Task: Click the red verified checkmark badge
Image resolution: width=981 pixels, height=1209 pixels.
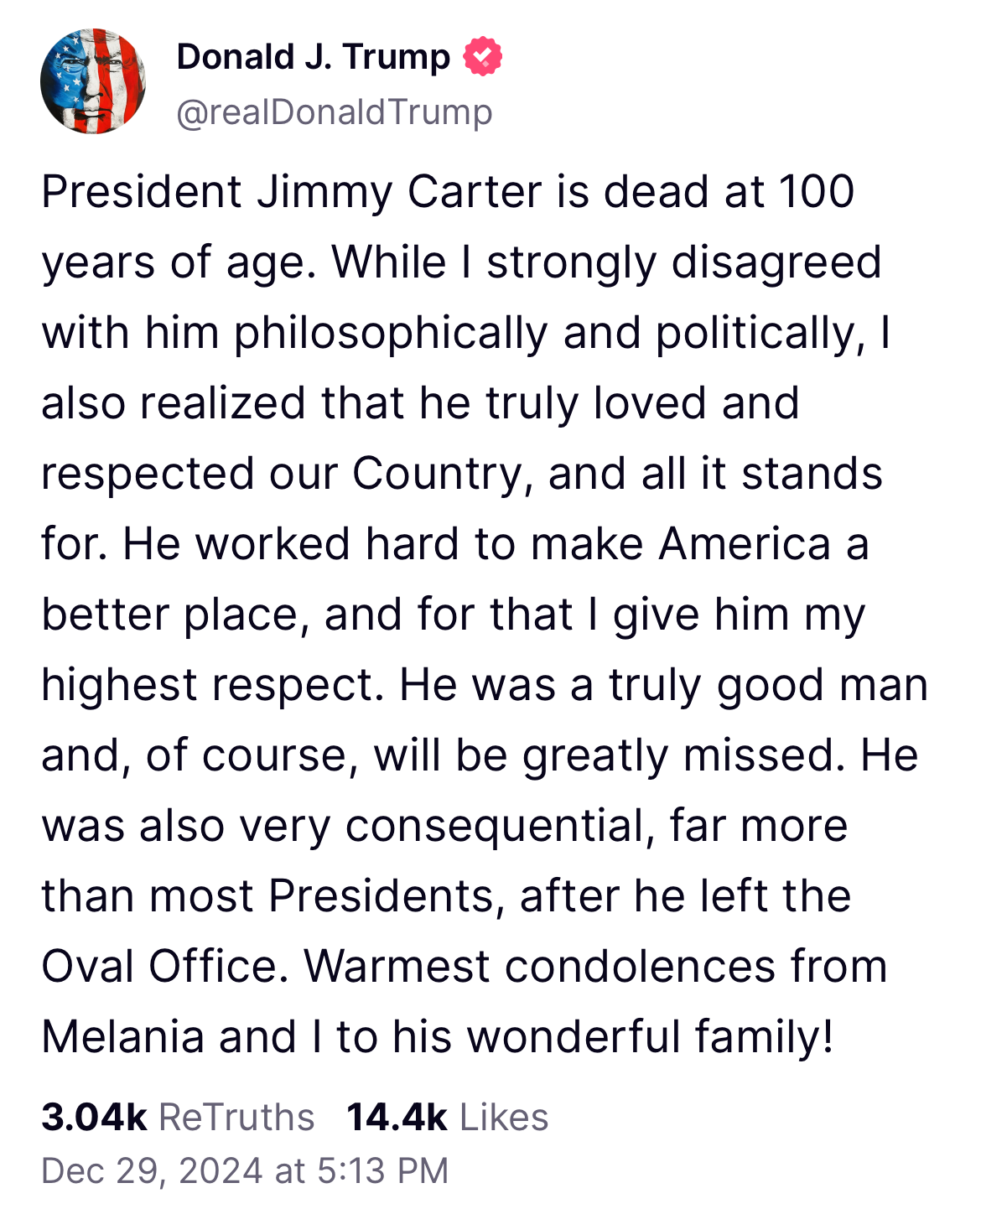Action: (483, 57)
